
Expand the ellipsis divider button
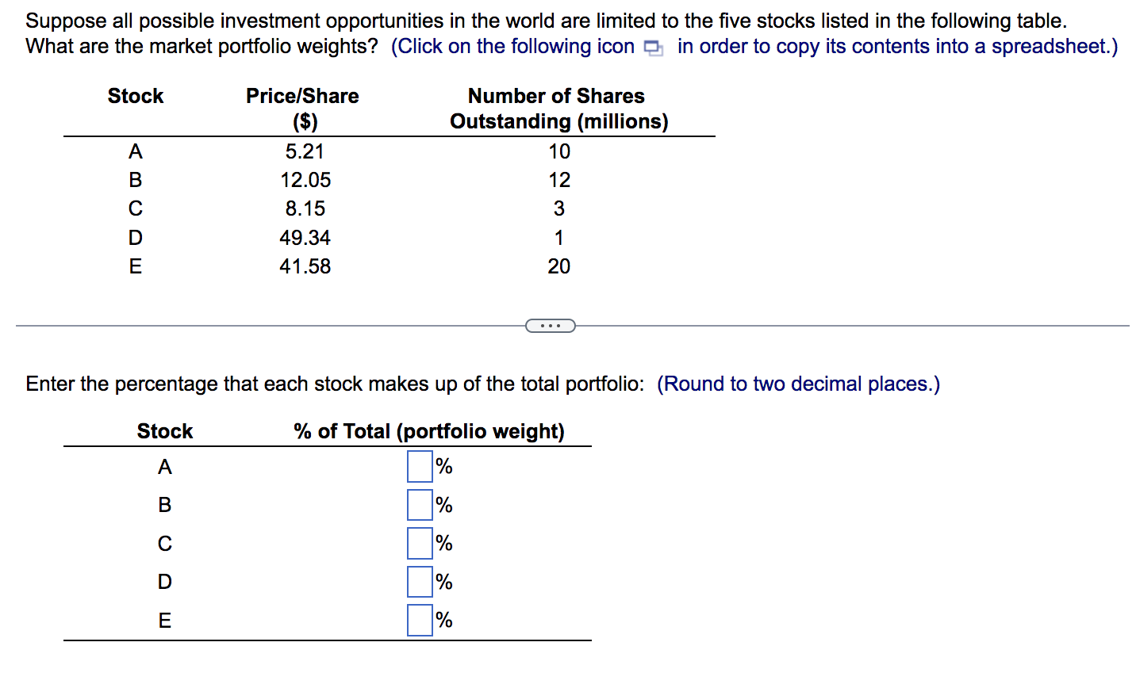[550, 326]
